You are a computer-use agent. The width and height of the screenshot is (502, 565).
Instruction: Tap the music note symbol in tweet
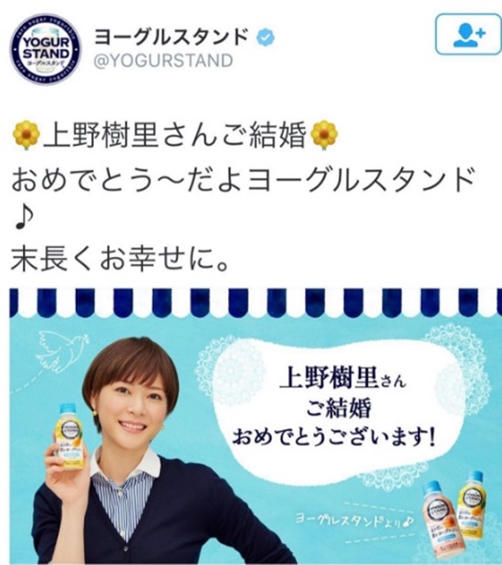point(24,219)
